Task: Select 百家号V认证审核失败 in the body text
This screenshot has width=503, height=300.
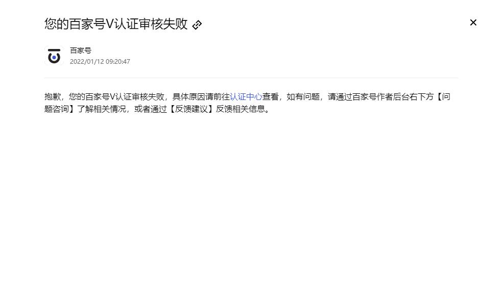Action: click(125, 96)
